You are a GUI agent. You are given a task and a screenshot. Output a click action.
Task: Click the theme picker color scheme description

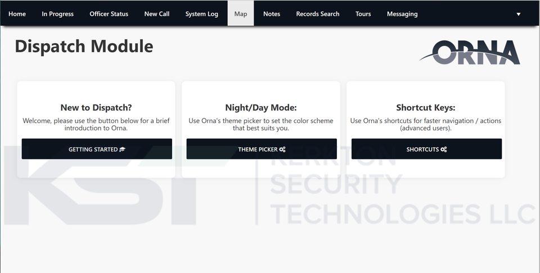pyautogui.click(x=261, y=125)
